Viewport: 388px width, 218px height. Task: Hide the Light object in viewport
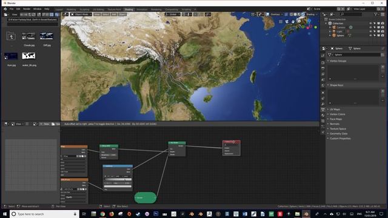(x=370, y=31)
